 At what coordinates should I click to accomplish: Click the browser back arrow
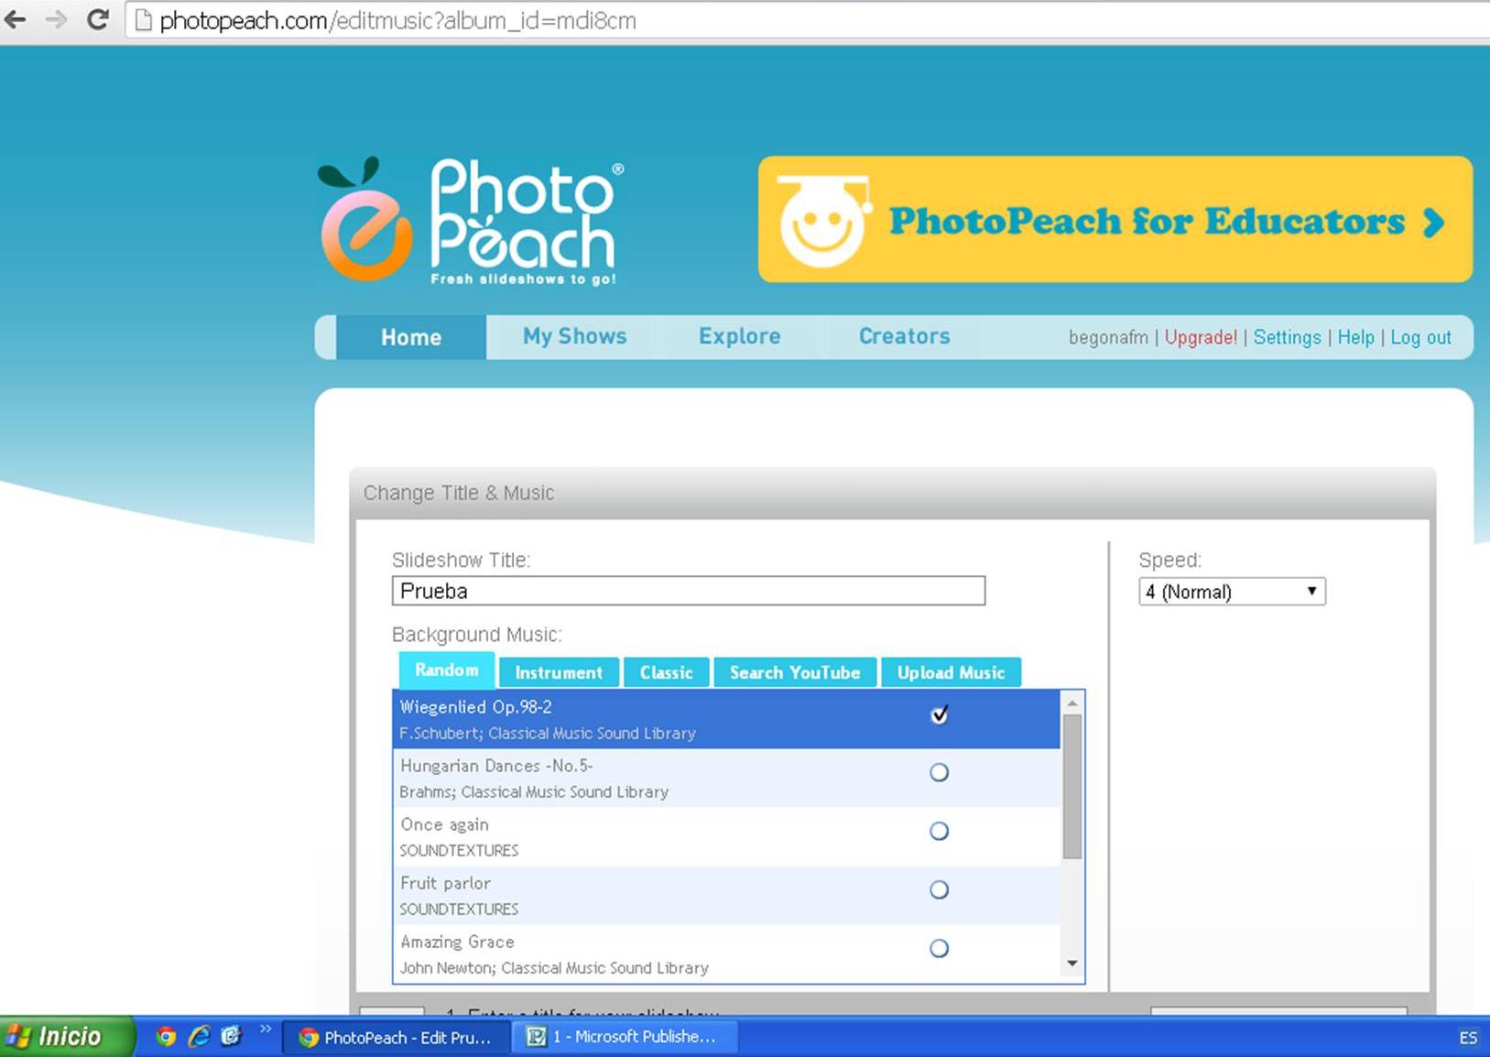click(x=16, y=20)
